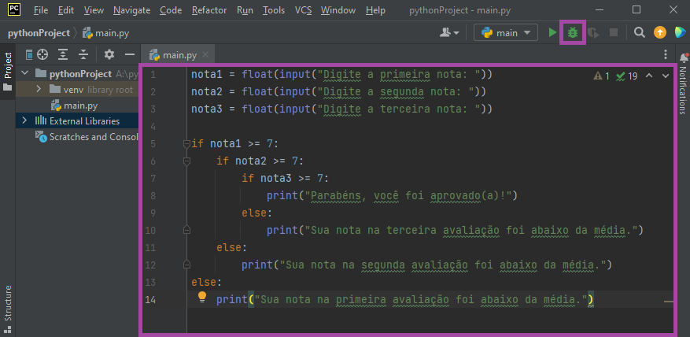The height and width of the screenshot is (337, 690).
Task: Open the VCS menu
Action: pyautogui.click(x=303, y=10)
